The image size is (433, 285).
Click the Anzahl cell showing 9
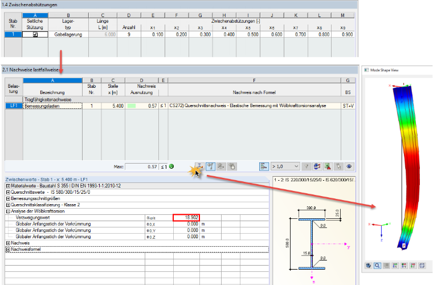click(129, 35)
